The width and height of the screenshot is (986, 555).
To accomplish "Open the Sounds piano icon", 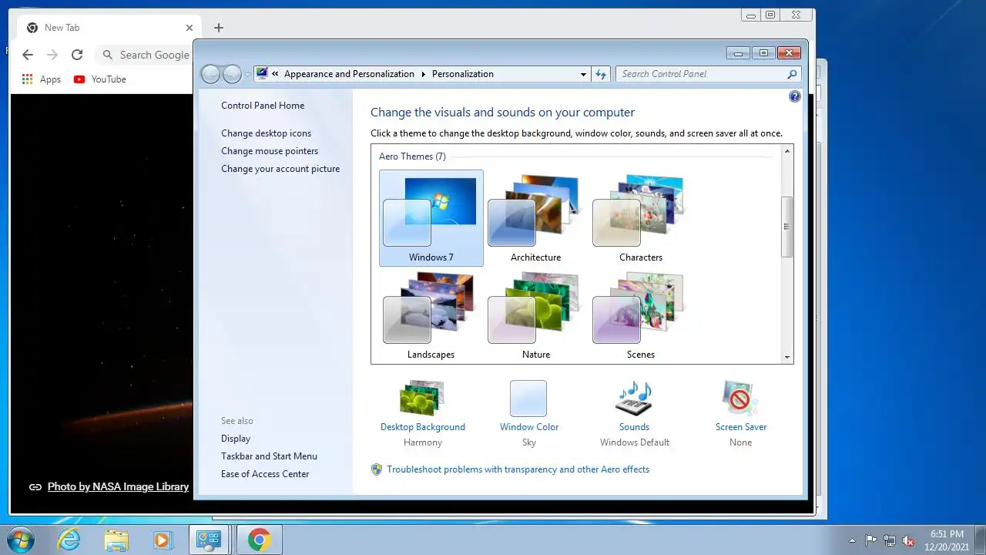I will pos(634,399).
